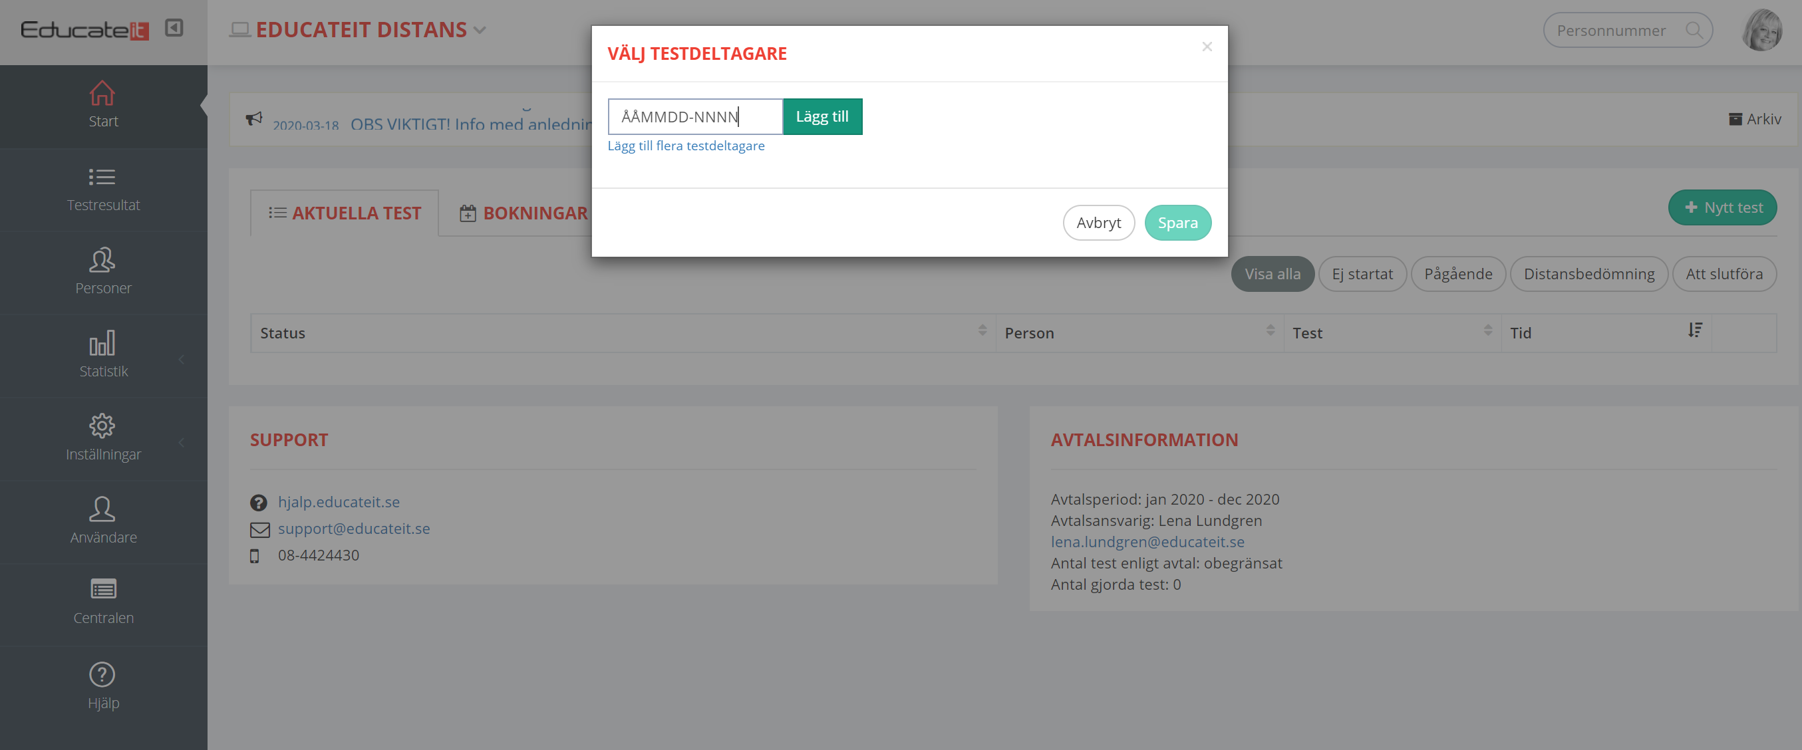
Task: Switch to the AKTUELLA TEST tab
Action: coord(357,213)
